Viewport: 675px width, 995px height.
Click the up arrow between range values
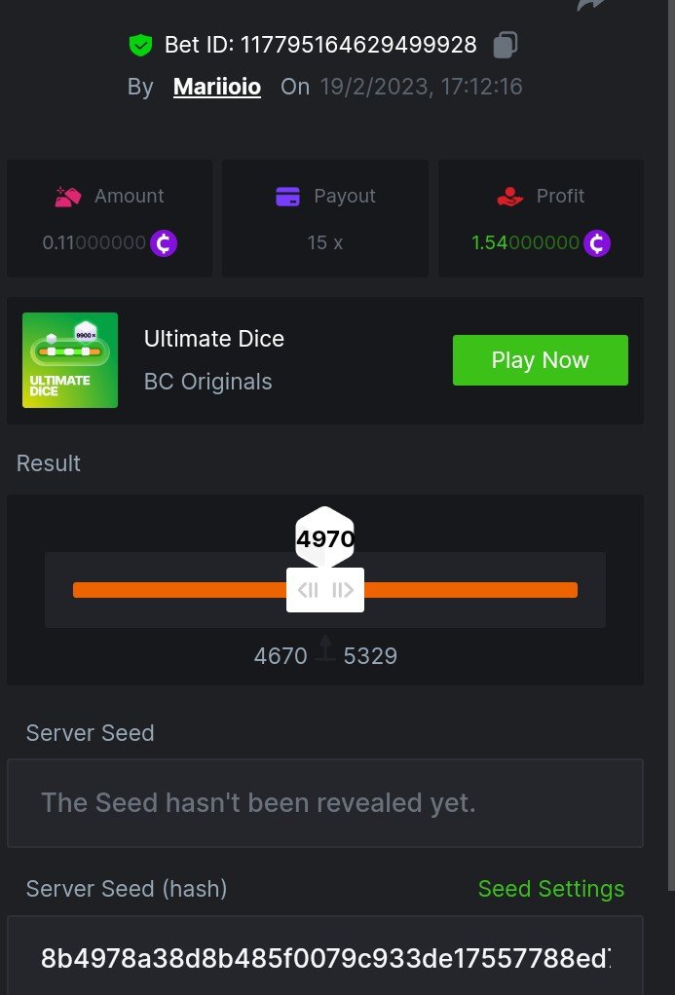pos(325,648)
